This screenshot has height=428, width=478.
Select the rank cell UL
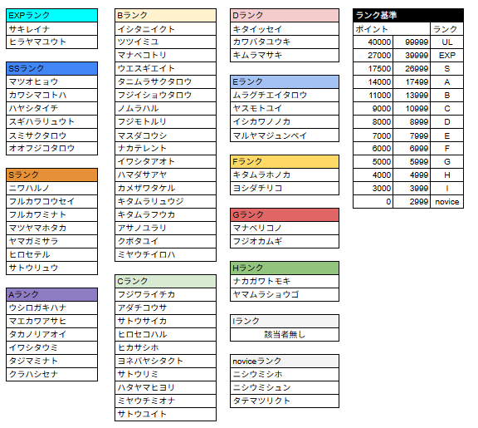coord(447,42)
